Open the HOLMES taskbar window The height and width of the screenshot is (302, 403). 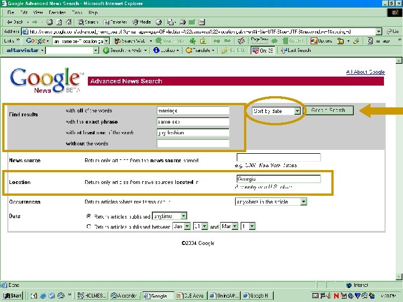(x=92, y=296)
